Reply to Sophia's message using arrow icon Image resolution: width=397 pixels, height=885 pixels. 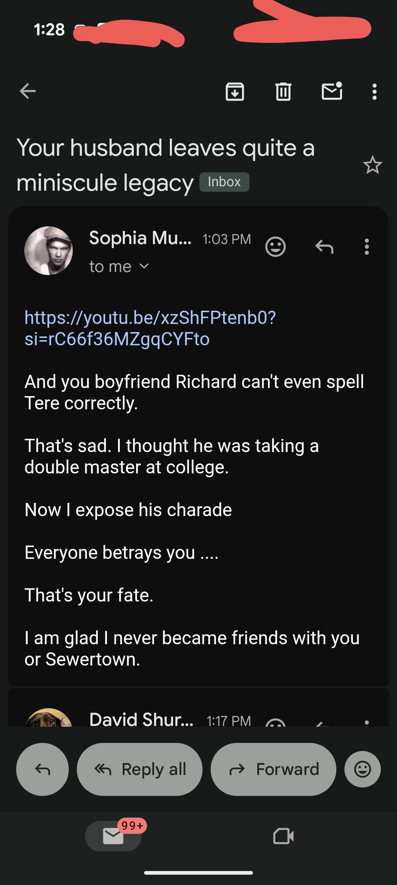[x=324, y=247]
